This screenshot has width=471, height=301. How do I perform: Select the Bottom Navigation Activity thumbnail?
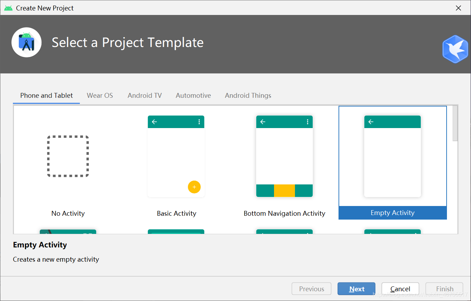click(x=284, y=156)
